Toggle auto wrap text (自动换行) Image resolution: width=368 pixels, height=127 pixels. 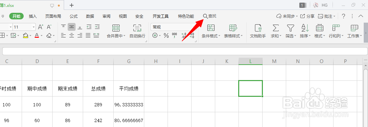pyautogui.click(x=137, y=31)
